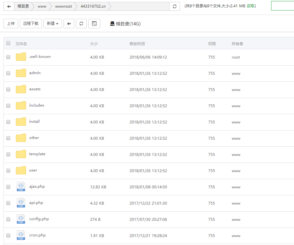Click the 获取 link to get the size
Viewport: 294px width, 245px height.
click(251, 6)
